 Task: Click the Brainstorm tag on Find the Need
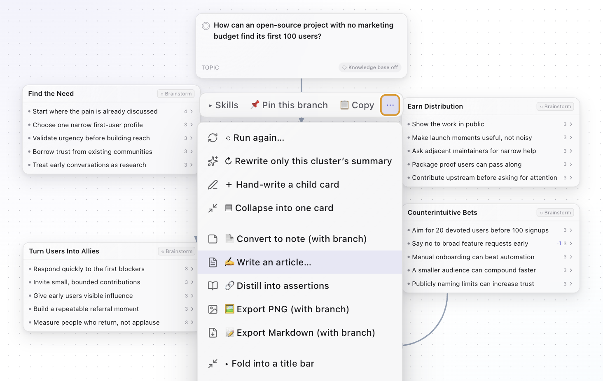[176, 94]
